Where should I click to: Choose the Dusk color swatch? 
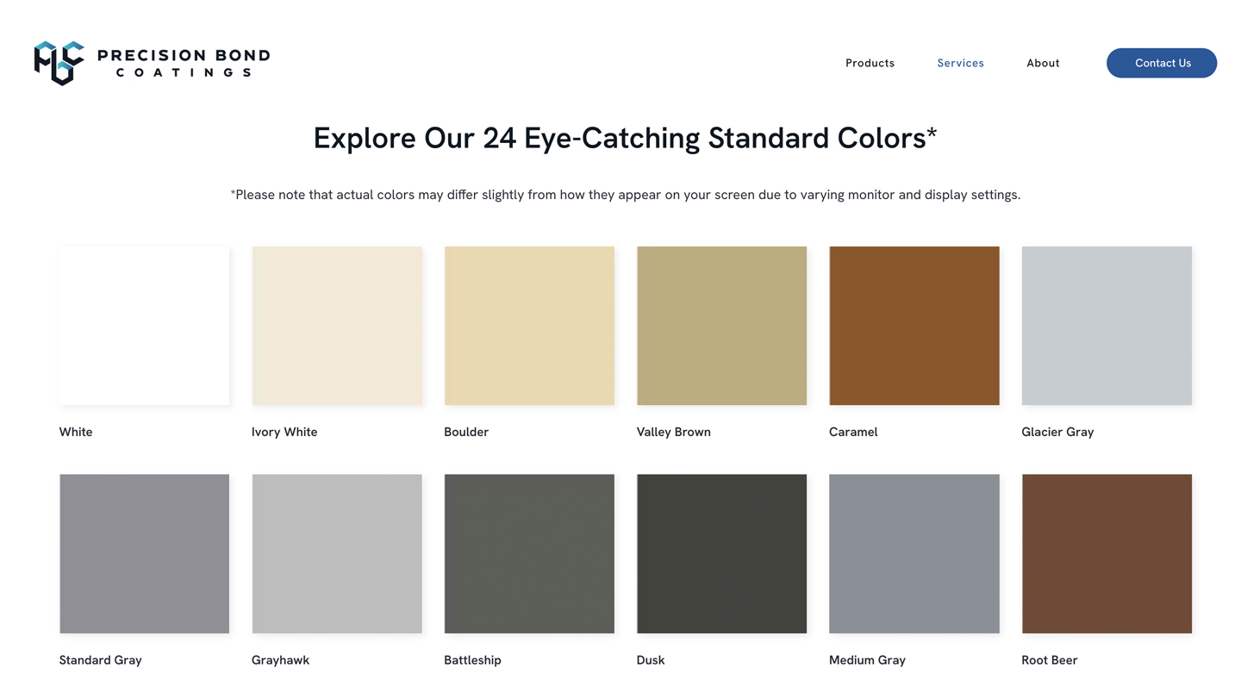(721, 553)
